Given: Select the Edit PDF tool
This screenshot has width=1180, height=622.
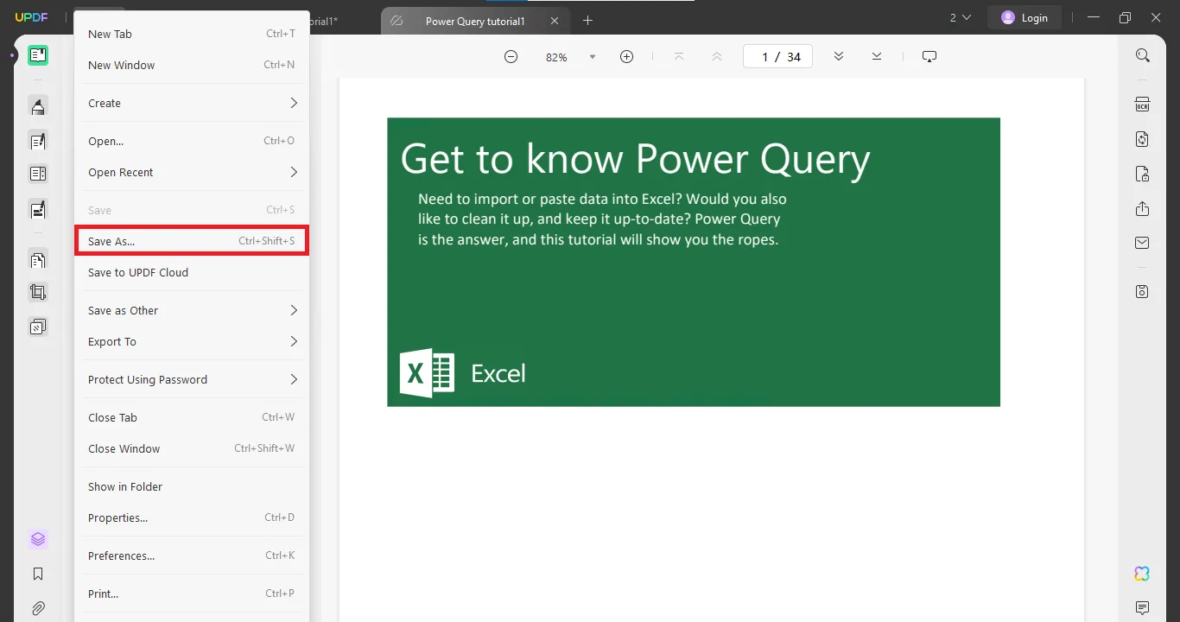Looking at the screenshot, I should (38, 141).
